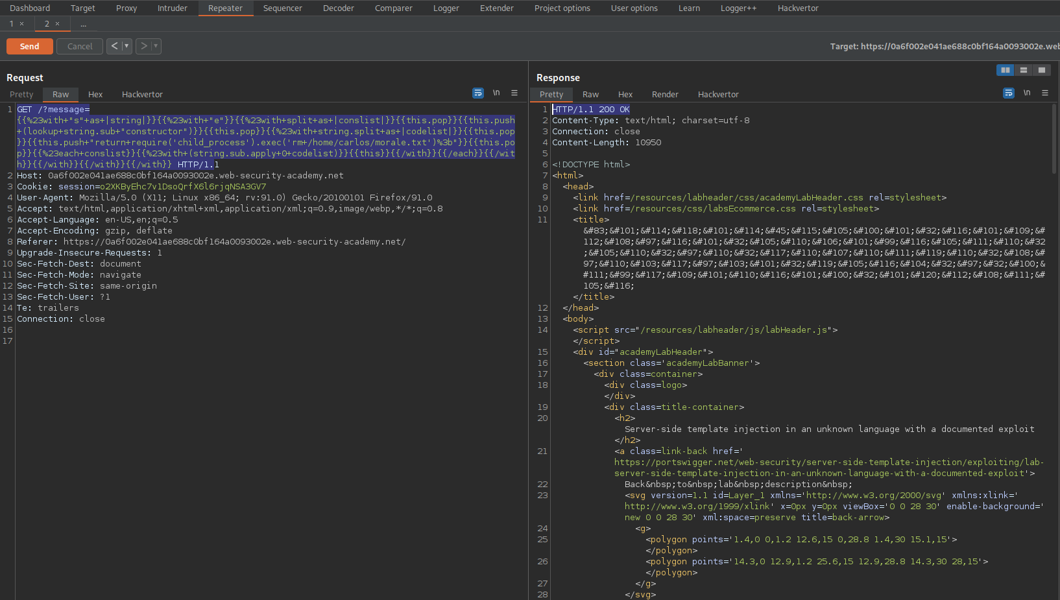Open the Extender tab

(497, 8)
